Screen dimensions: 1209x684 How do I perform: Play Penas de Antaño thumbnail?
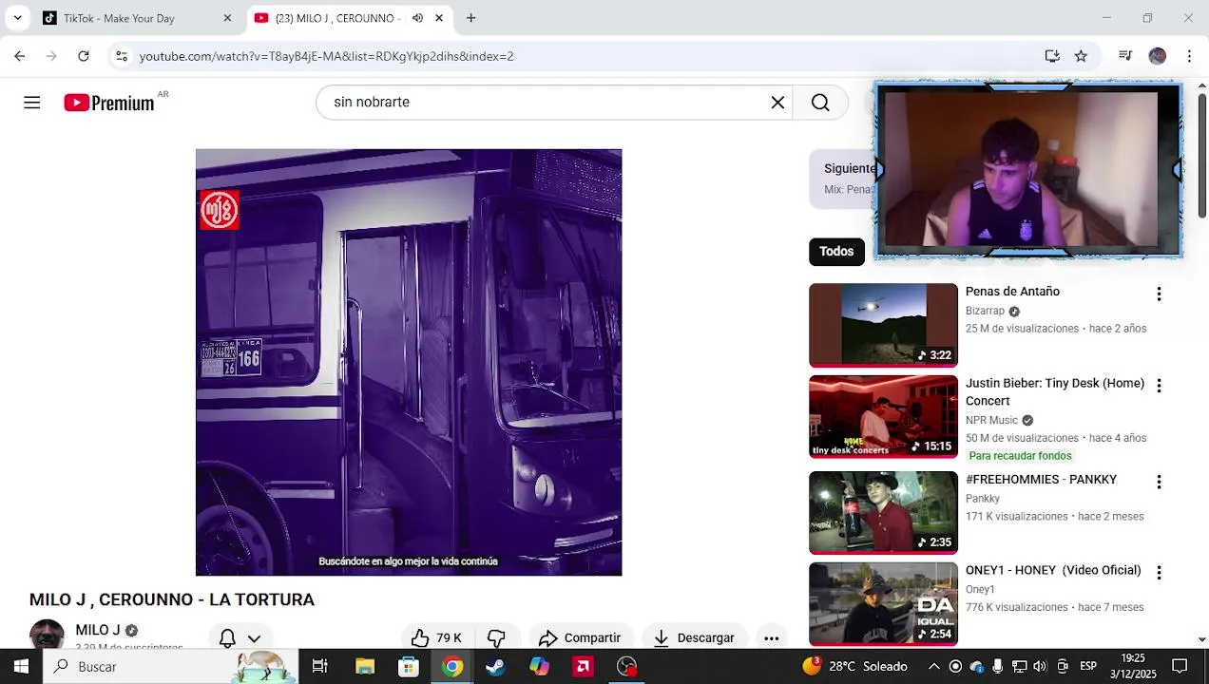[x=883, y=325]
